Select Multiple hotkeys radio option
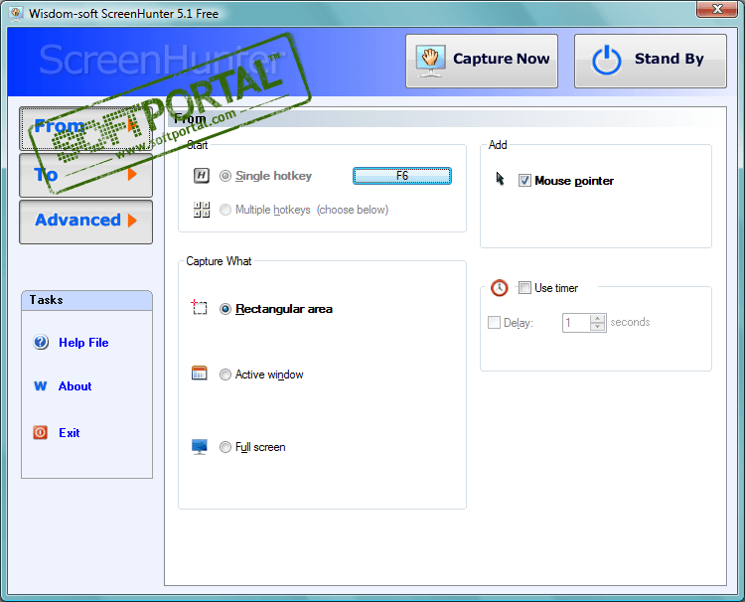745x602 pixels. 225,210
